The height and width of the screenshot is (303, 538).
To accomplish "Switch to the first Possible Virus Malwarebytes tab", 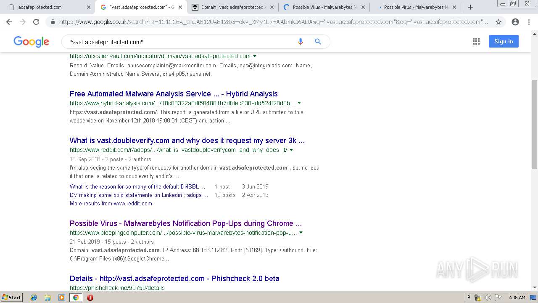I will point(324,7).
